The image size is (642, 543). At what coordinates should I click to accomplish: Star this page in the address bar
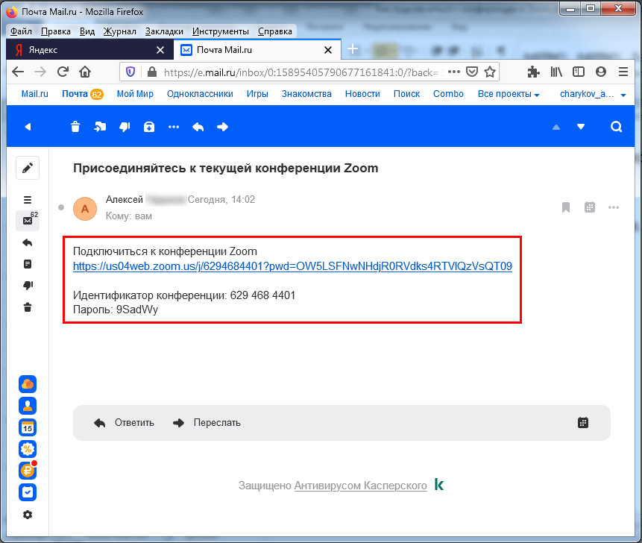pos(490,72)
